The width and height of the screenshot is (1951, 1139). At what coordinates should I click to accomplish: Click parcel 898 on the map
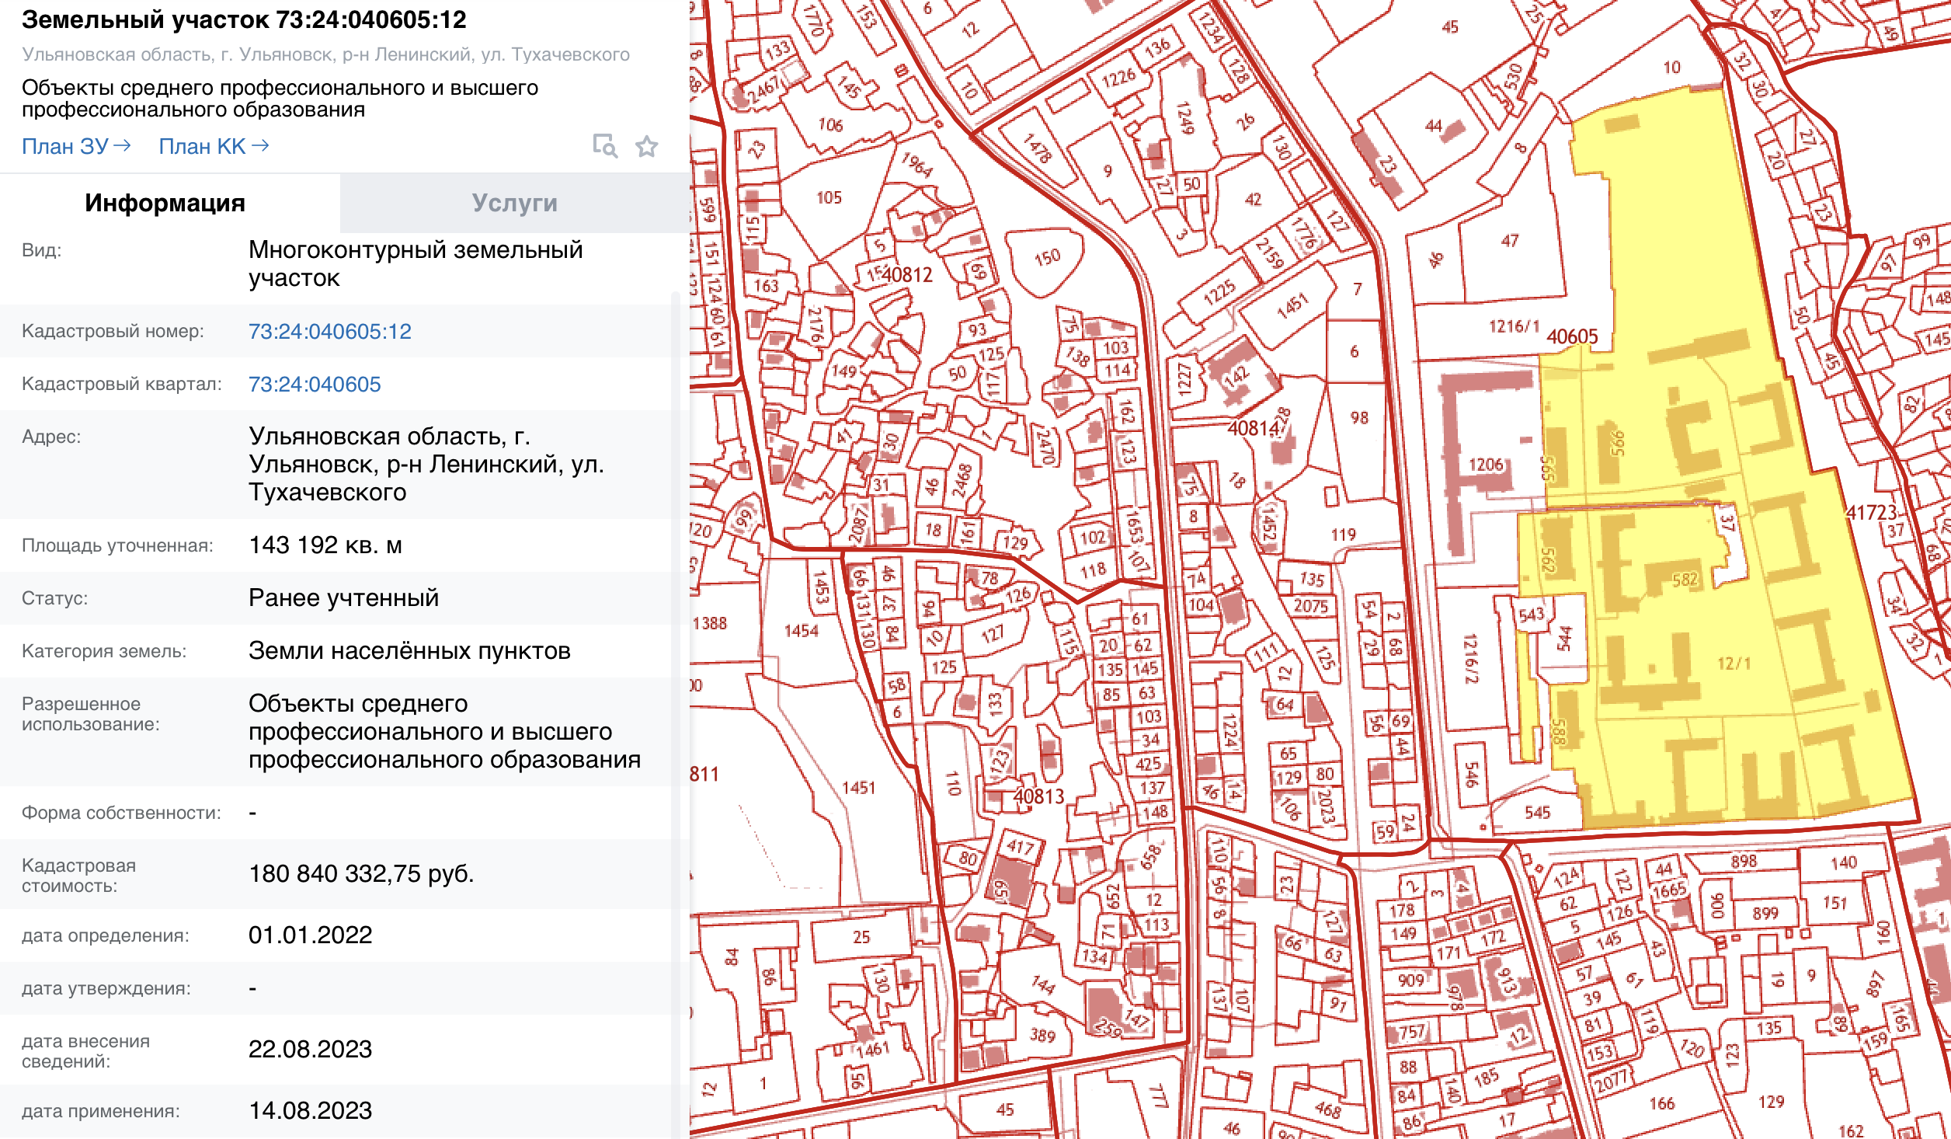point(1744,861)
